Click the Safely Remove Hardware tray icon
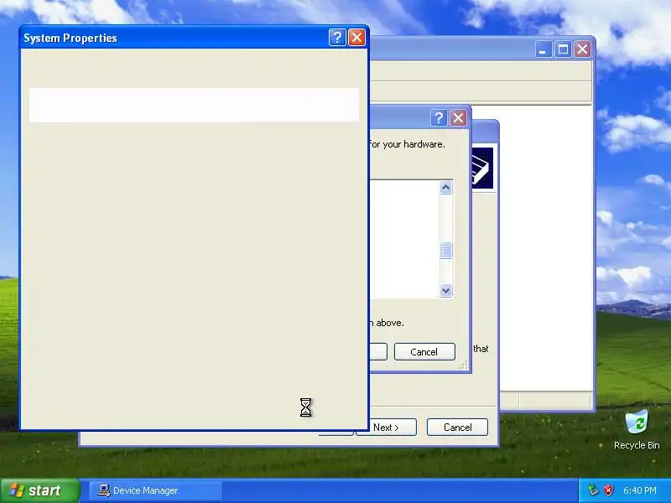Screen dimensions: 671x503 [x=593, y=490]
